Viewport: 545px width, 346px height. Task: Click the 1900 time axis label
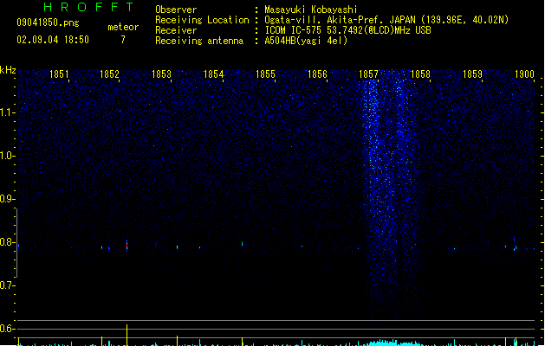[x=524, y=74]
